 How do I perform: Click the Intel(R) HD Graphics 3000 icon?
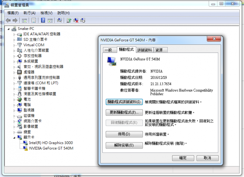point(25,143)
